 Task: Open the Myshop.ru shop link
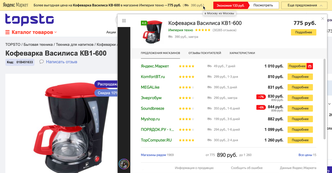point(150,119)
